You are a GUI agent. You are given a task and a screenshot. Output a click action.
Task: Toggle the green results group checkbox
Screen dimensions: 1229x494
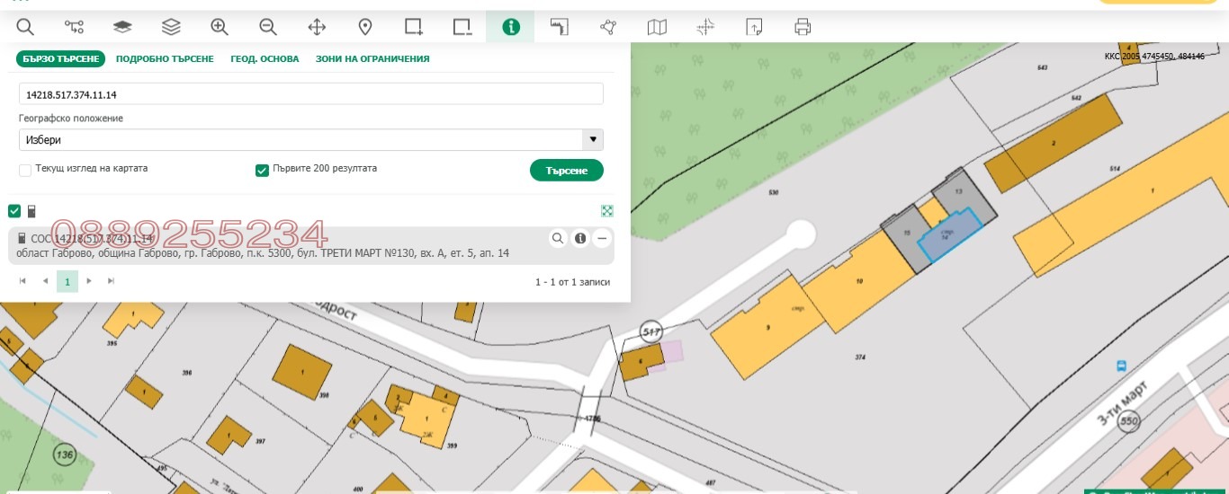pyautogui.click(x=14, y=211)
